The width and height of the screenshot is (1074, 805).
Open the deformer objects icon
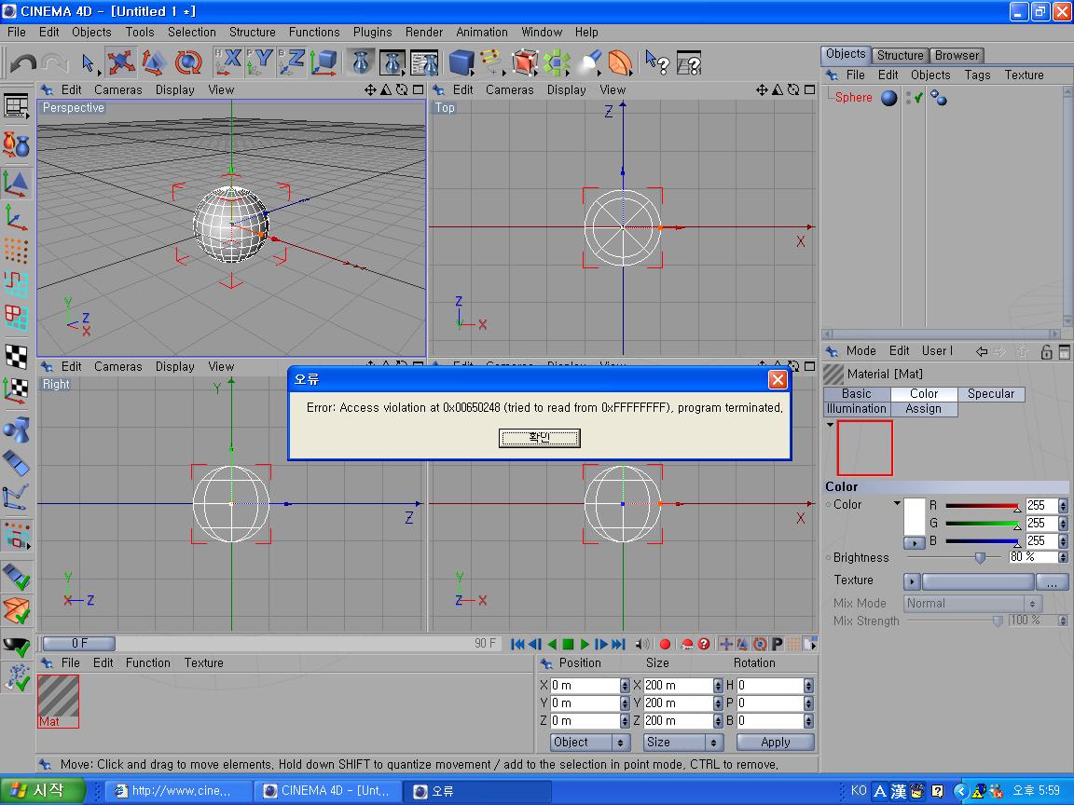(x=620, y=62)
